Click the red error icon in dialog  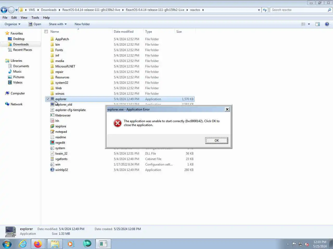tap(118, 123)
